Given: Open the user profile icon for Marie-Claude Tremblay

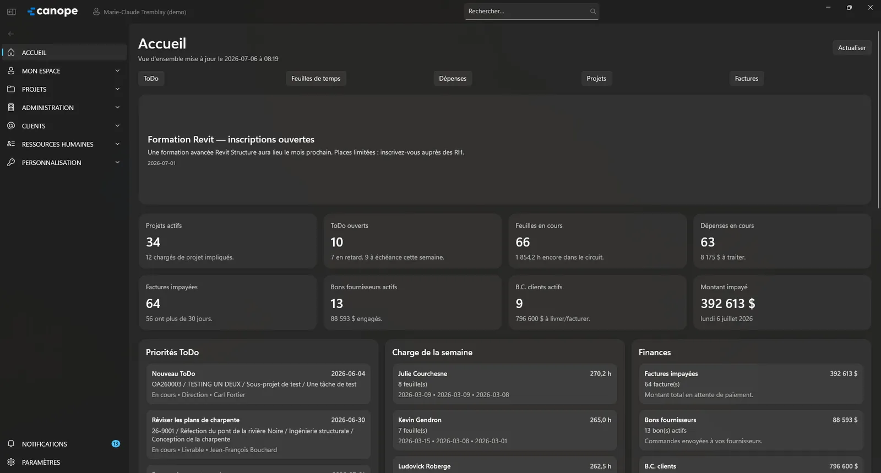Looking at the screenshot, I should 96,12.
